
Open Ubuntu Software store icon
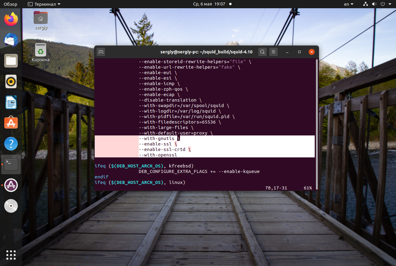click(11, 123)
